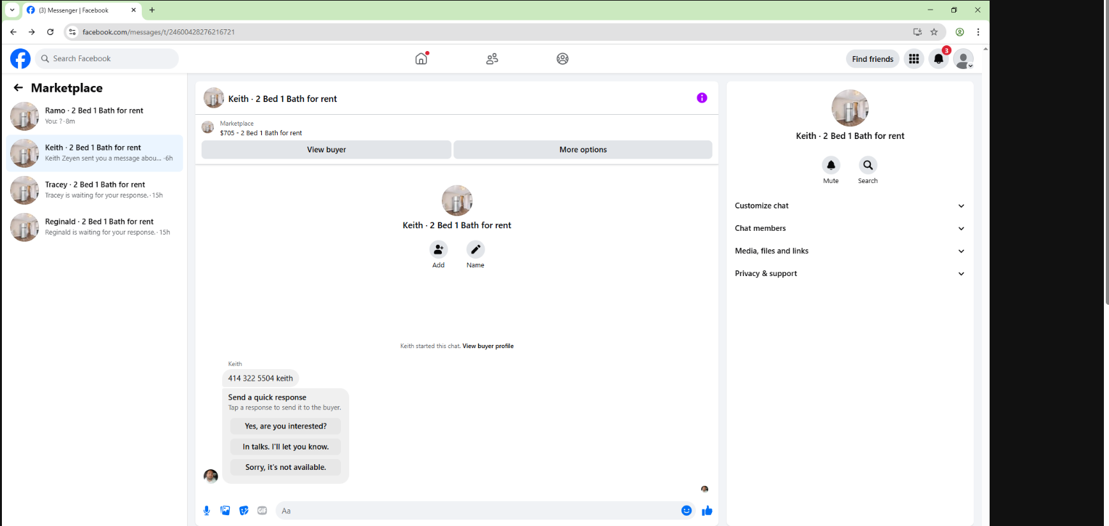The width and height of the screenshot is (1109, 526).
Task: Open Chrome three-dot menu
Action: coord(978,32)
